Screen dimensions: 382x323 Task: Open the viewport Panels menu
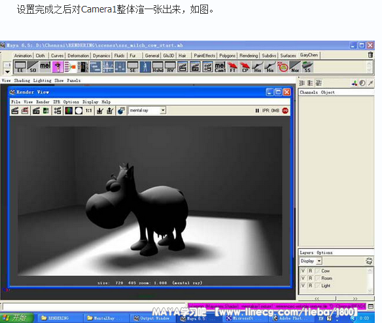[x=73, y=81]
